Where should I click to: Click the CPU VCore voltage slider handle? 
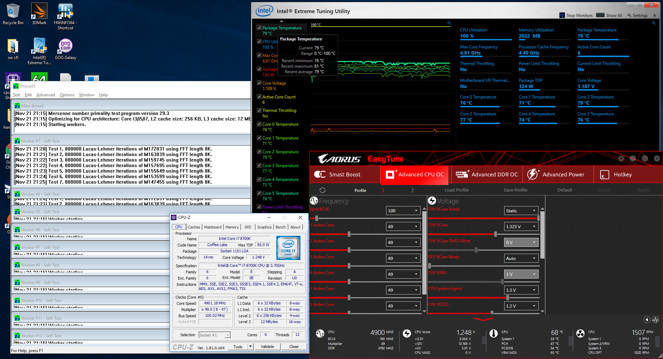496,234
